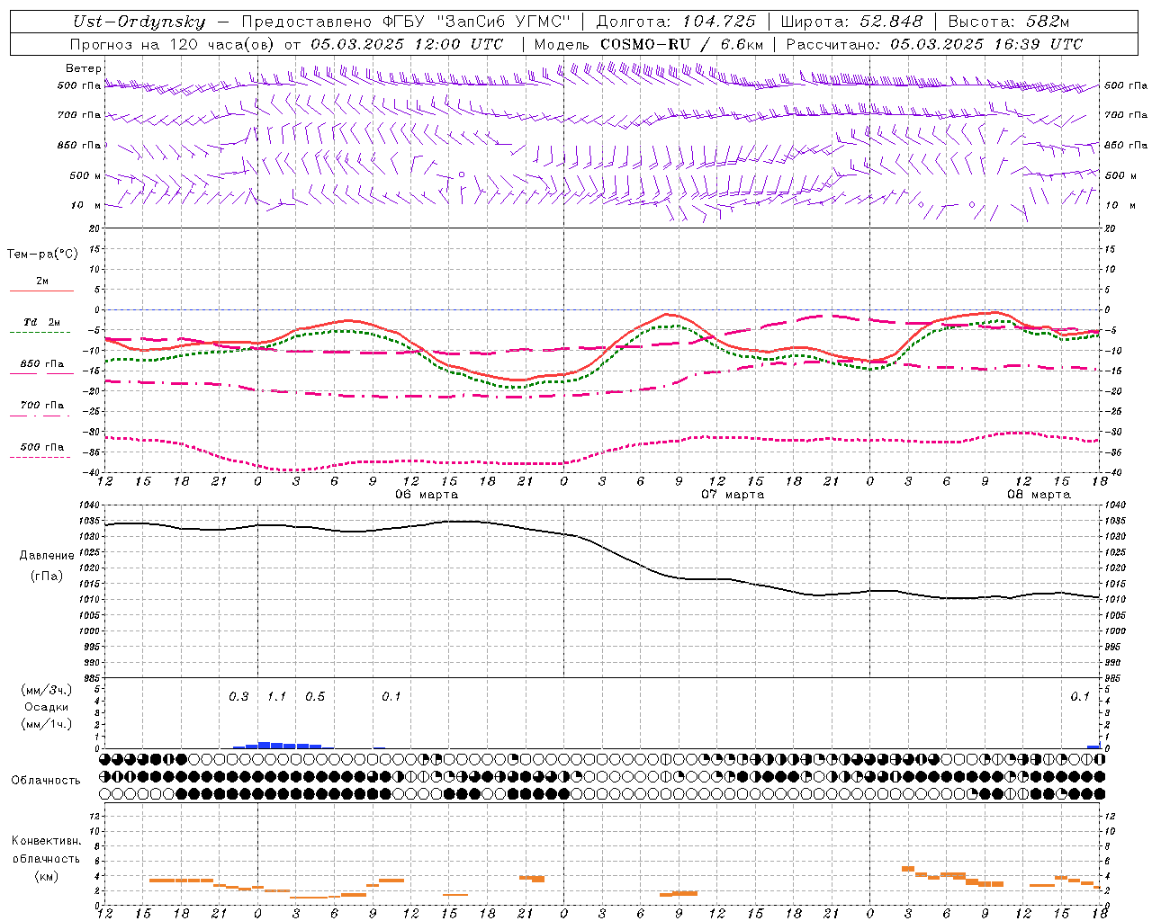Click the (гПа) unit under Давление
Viewport: 1152px width, 921px height.
[x=47, y=577]
